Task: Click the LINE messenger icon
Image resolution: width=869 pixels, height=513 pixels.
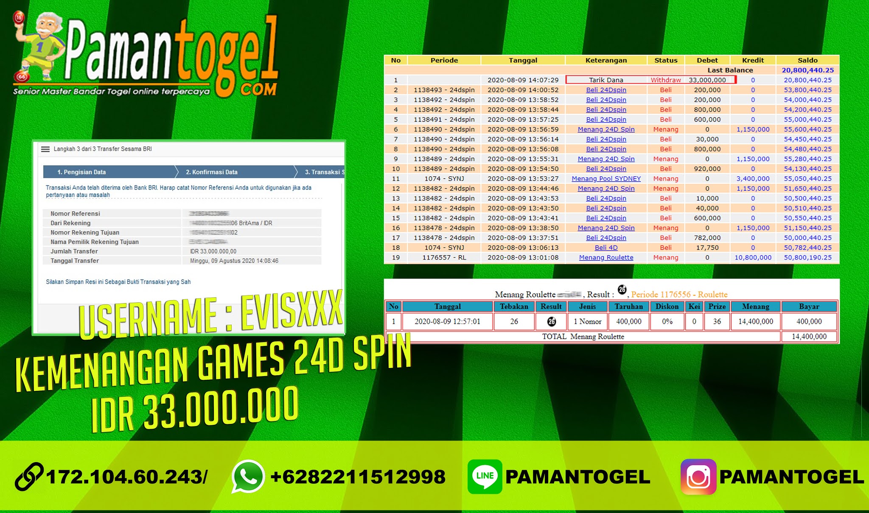Action: pyautogui.click(x=485, y=477)
